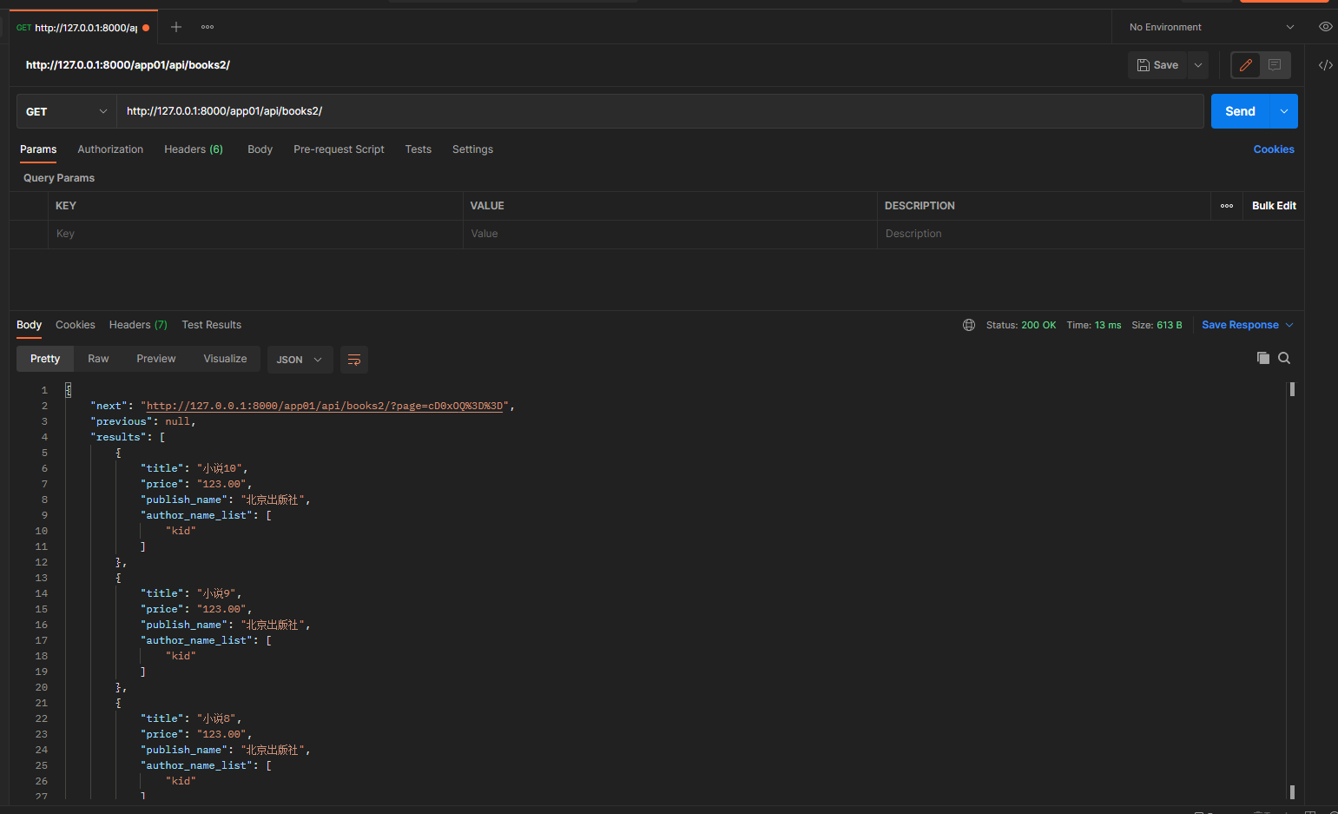Switch to the Authorization tab
The height and width of the screenshot is (814, 1338).
pos(110,149)
